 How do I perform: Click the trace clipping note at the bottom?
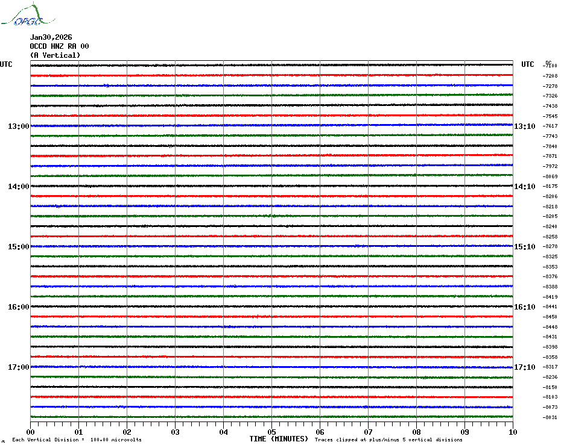click(x=388, y=440)
